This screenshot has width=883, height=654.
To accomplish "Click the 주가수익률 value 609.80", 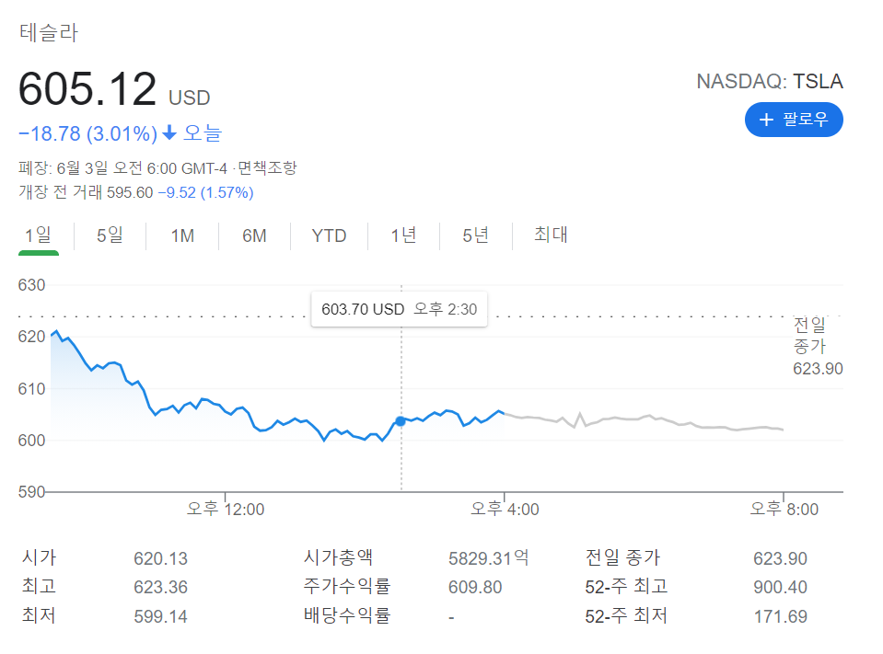I will [x=475, y=587].
